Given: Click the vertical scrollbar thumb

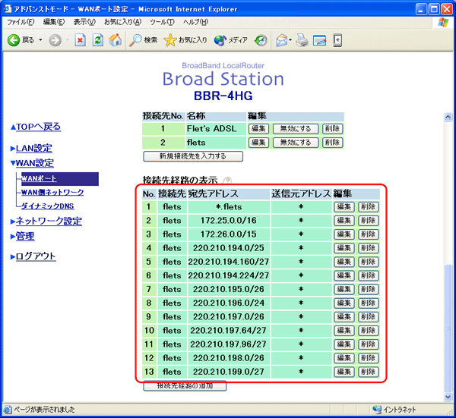Looking at the screenshot, I should (448, 328).
